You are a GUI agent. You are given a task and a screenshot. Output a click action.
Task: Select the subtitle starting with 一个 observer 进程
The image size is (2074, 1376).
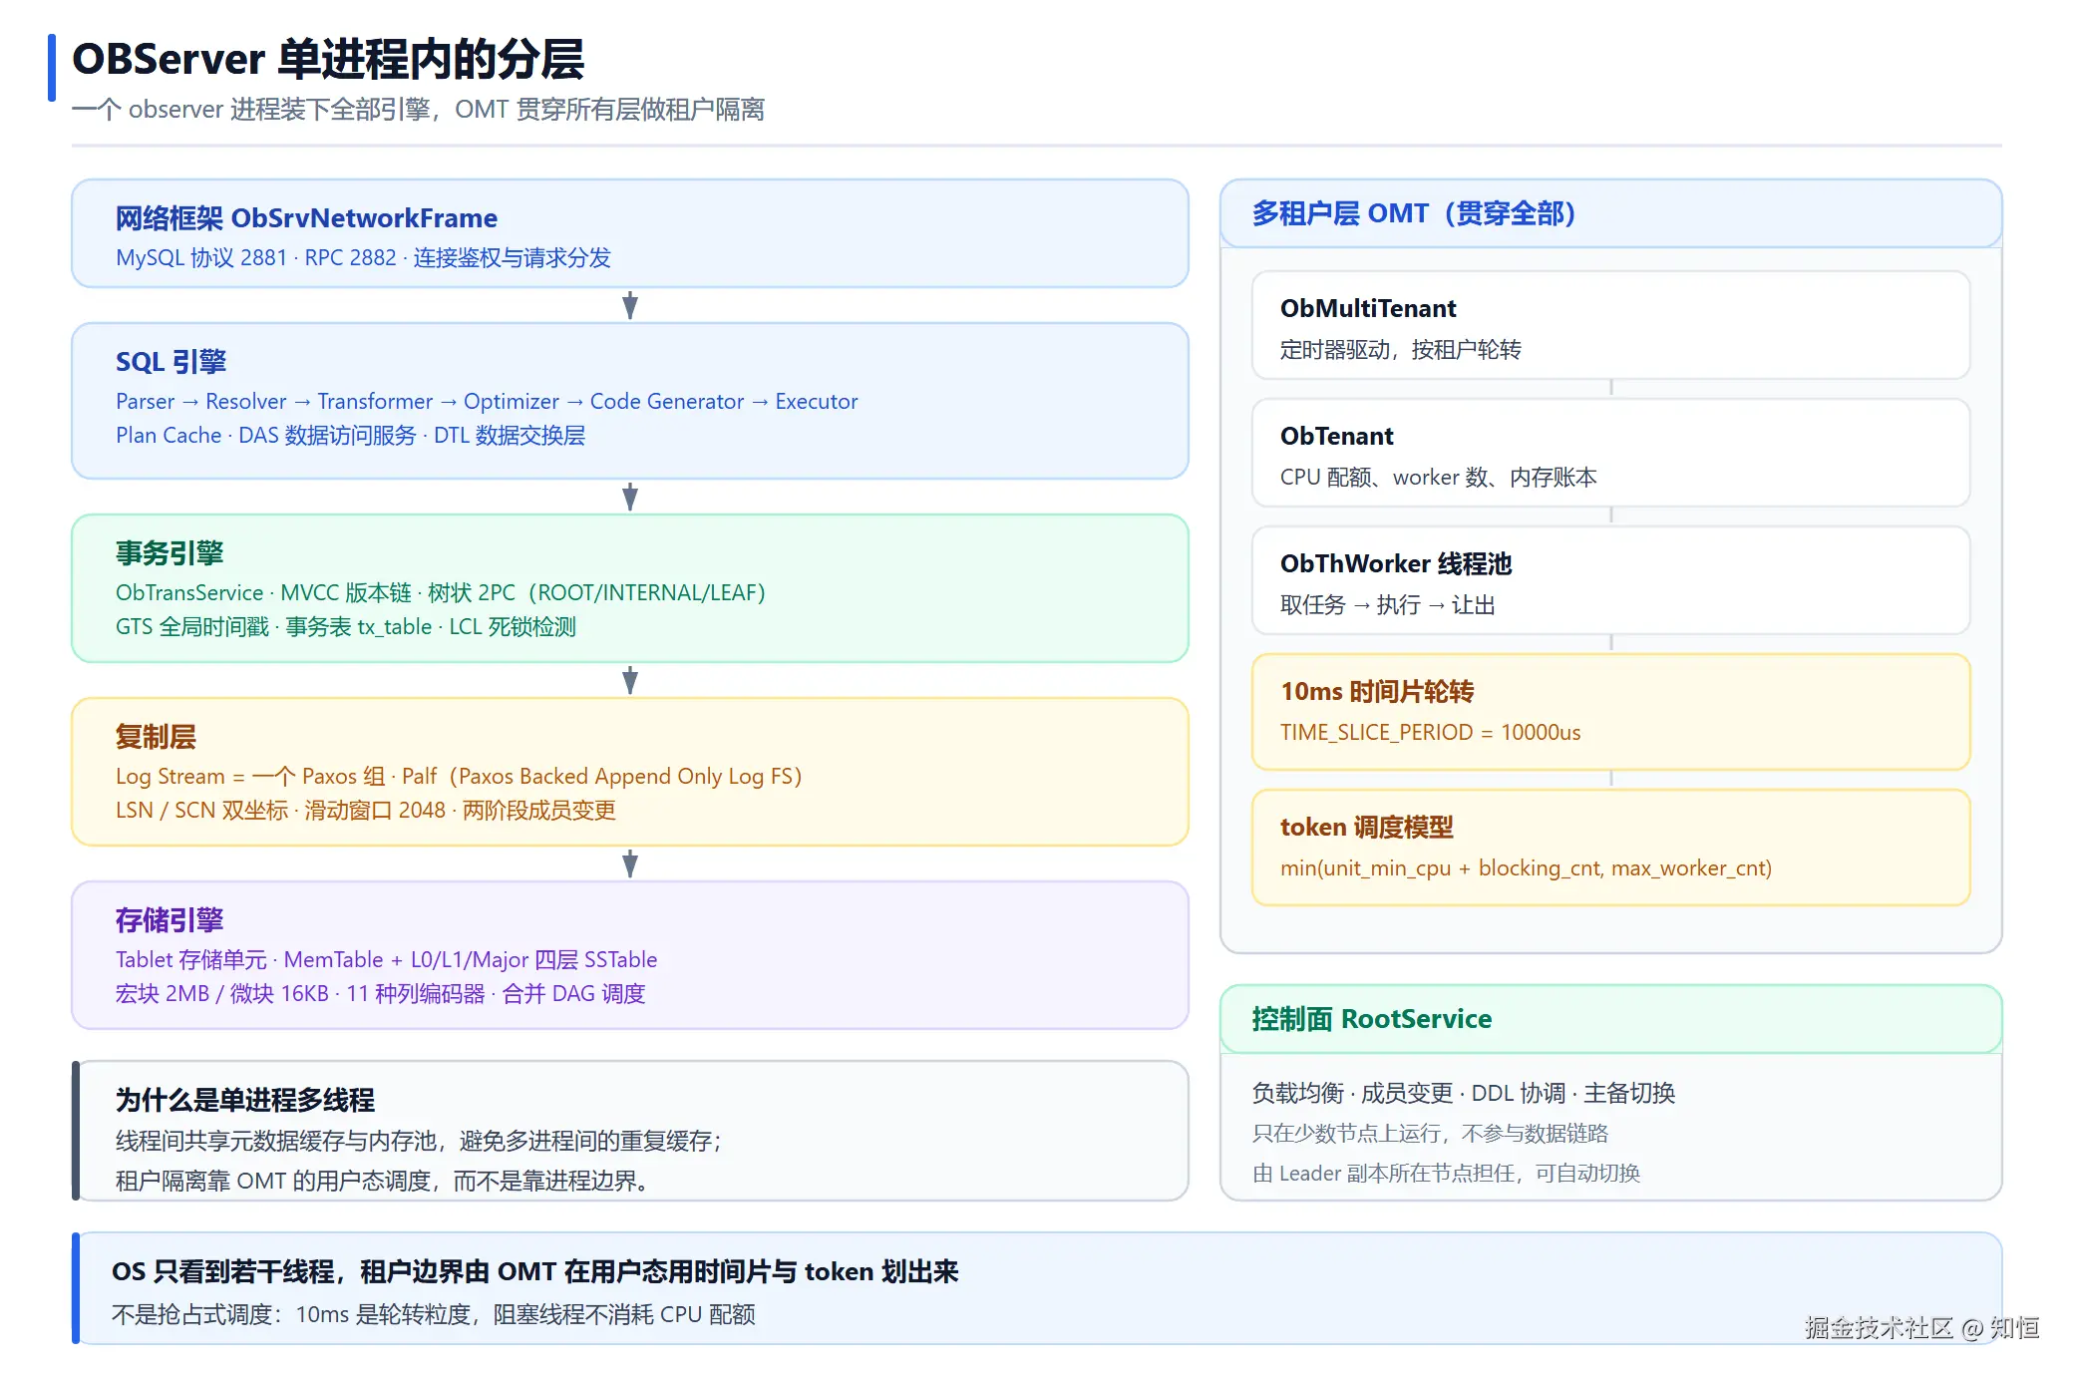[418, 110]
